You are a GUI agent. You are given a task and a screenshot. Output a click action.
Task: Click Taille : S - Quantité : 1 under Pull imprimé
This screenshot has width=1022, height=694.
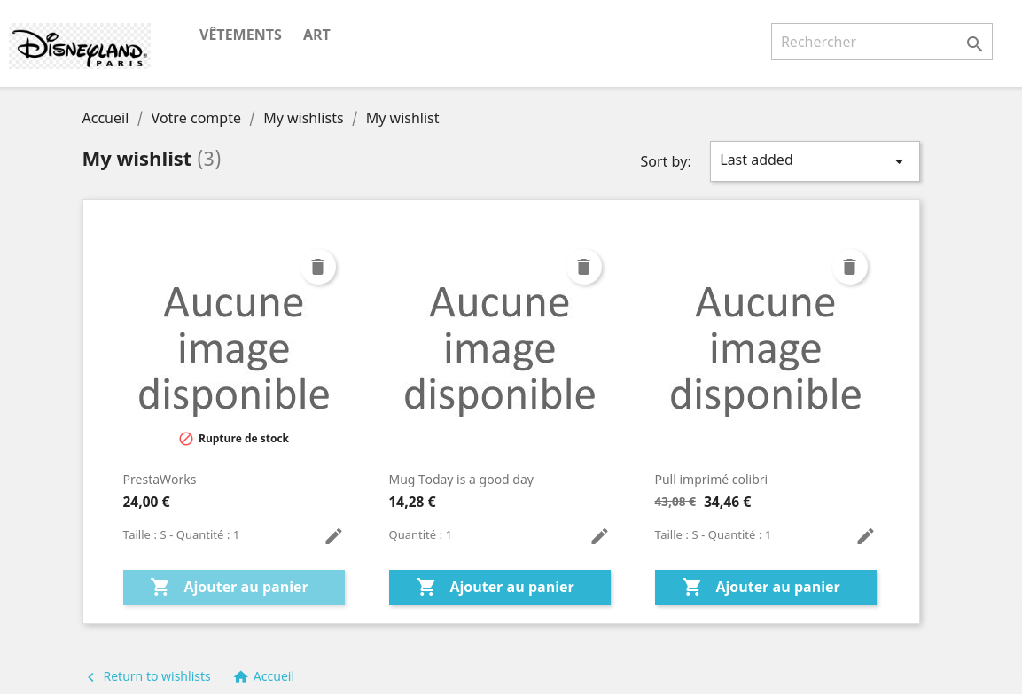713,535
